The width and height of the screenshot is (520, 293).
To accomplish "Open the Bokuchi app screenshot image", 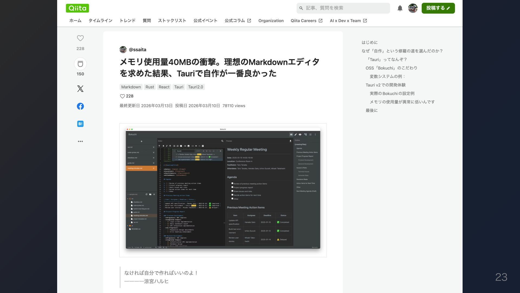I will point(223,190).
